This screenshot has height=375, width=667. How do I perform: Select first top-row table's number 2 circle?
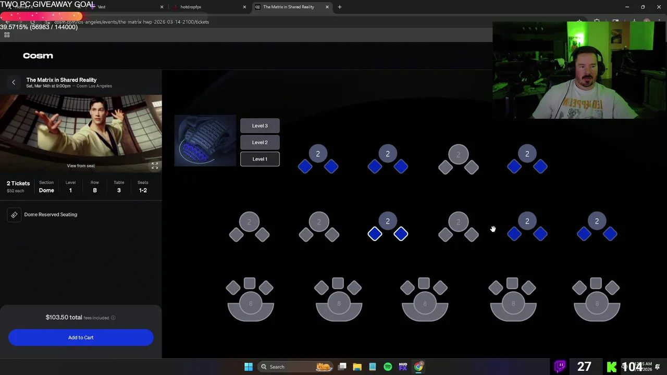[x=318, y=154]
